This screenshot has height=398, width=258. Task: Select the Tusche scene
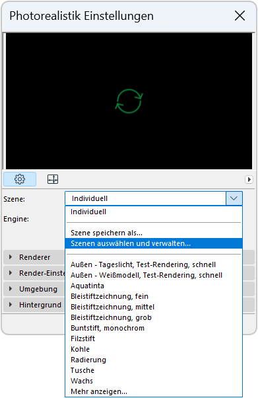point(154,370)
